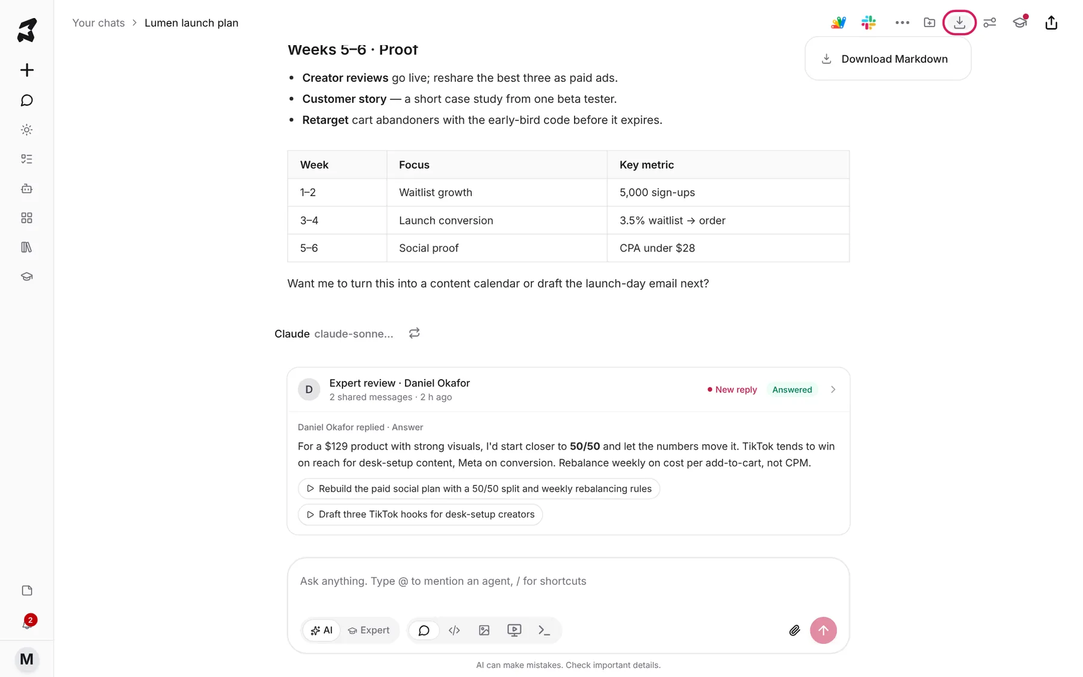1083x677 pixels.
Task: Select the image mode icon in the composer
Action: 484,630
